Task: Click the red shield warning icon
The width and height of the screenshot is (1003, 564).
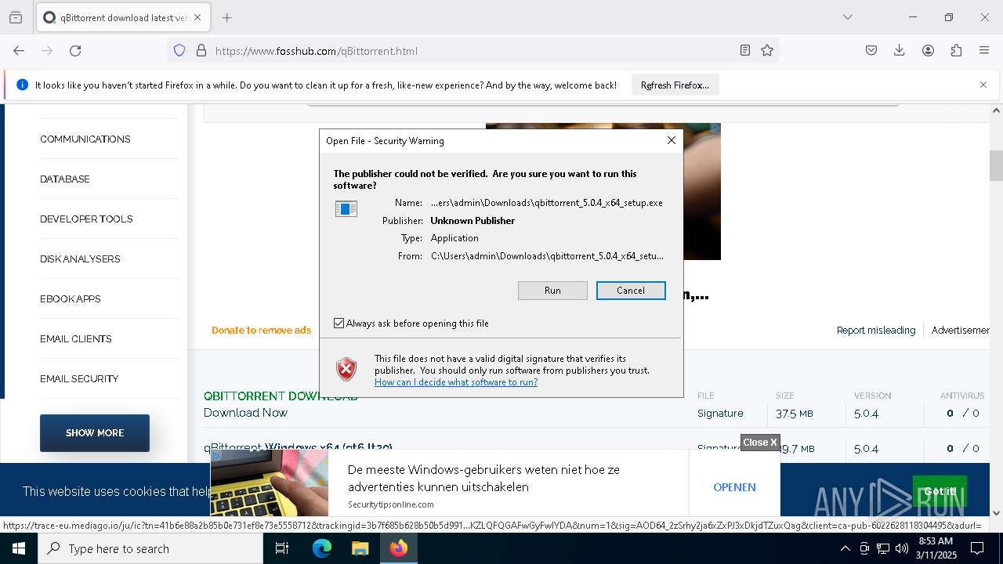Action: pos(346,369)
